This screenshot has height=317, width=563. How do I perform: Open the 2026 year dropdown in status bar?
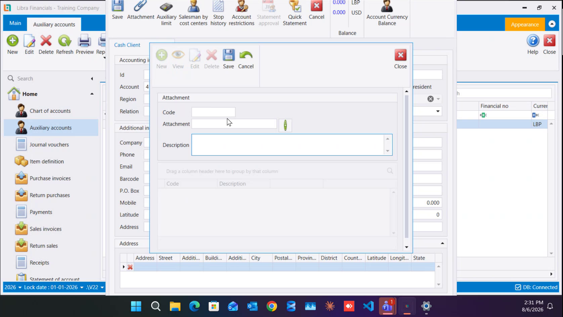point(13,287)
